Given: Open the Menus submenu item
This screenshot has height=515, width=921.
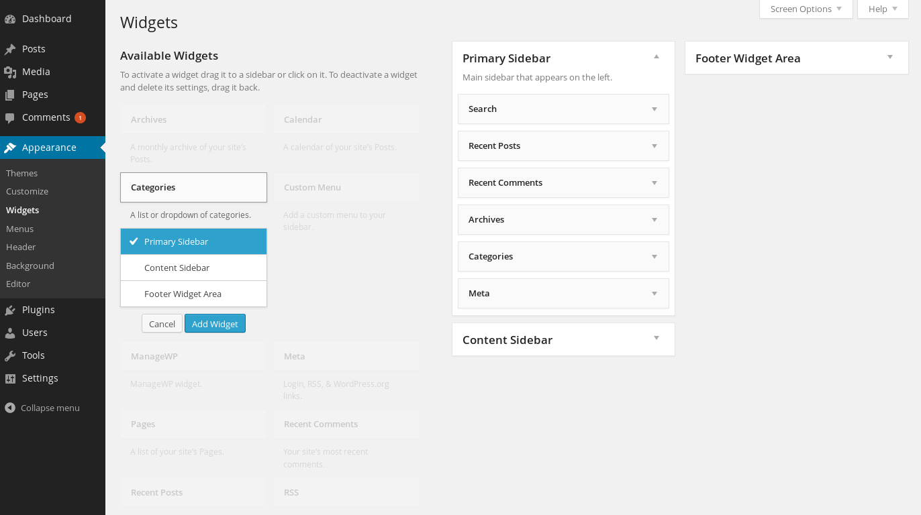Looking at the screenshot, I should [x=19, y=229].
